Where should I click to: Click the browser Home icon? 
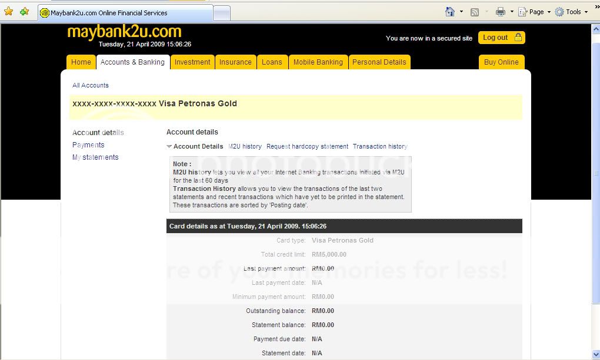click(x=450, y=12)
